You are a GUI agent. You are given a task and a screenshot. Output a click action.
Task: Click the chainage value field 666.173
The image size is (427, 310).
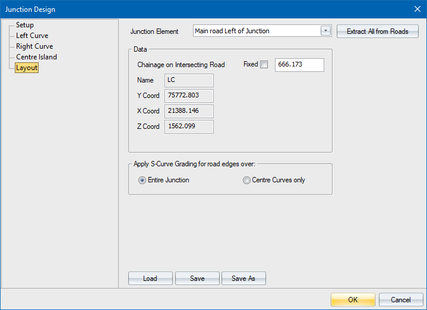pos(299,65)
